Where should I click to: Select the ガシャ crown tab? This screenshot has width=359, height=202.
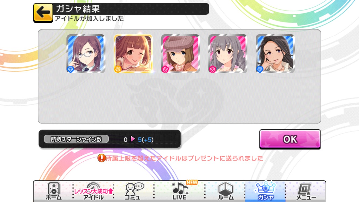[265, 191]
